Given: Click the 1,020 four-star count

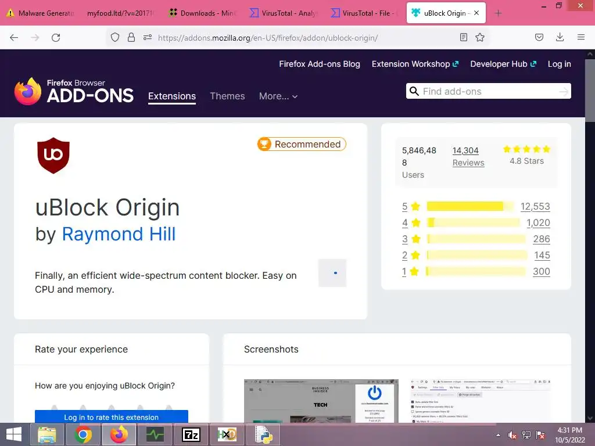Looking at the screenshot, I should click(538, 222).
